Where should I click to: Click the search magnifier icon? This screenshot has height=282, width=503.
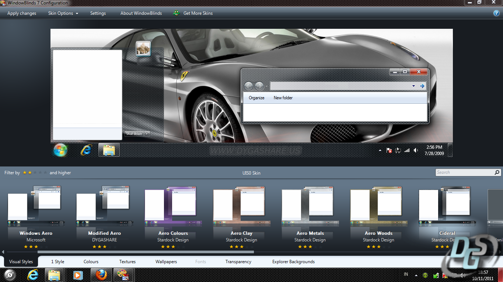coord(497,172)
